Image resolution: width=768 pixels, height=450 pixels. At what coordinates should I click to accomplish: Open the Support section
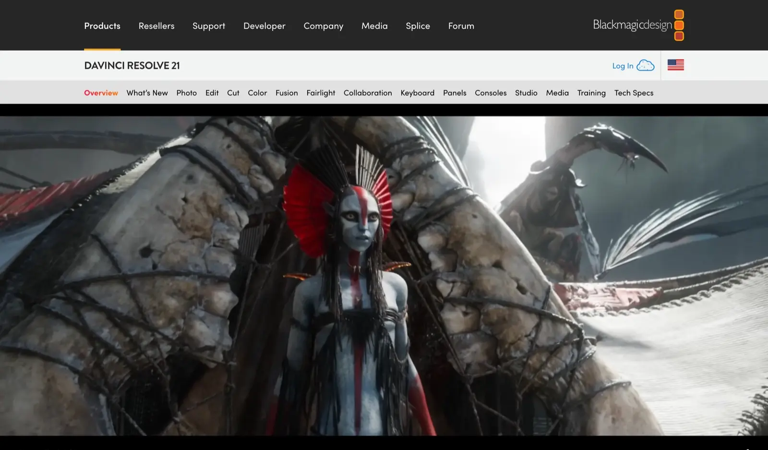click(x=209, y=26)
